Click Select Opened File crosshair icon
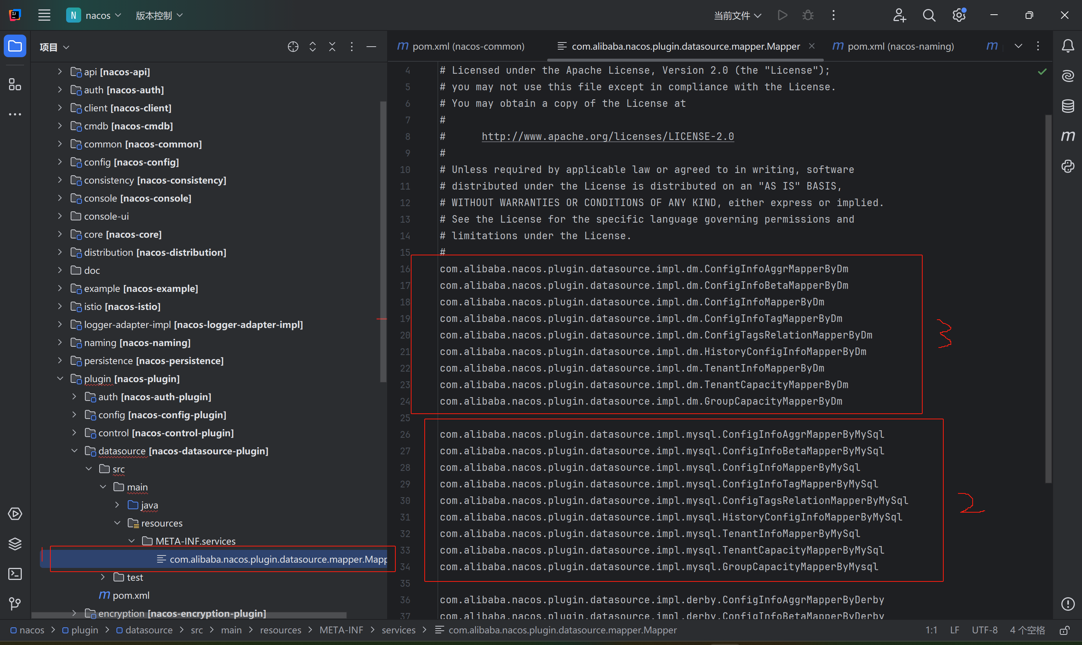 tap(293, 47)
